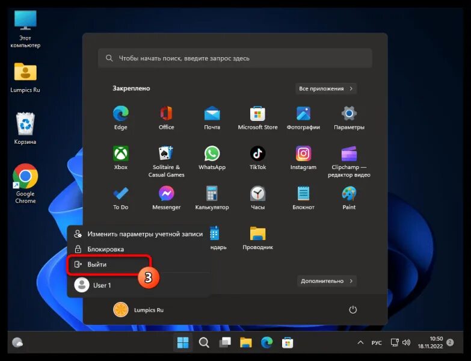This screenshot has width=471, height=361.
Task: Open volume speaker tray icon
Action: pyautogui.click(x=407, y=342)
